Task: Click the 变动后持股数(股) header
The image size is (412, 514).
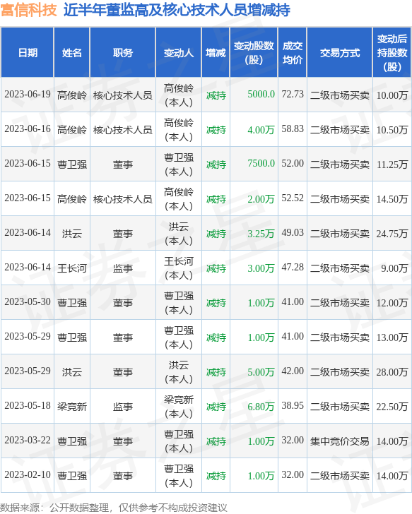Action: (392, 52)
